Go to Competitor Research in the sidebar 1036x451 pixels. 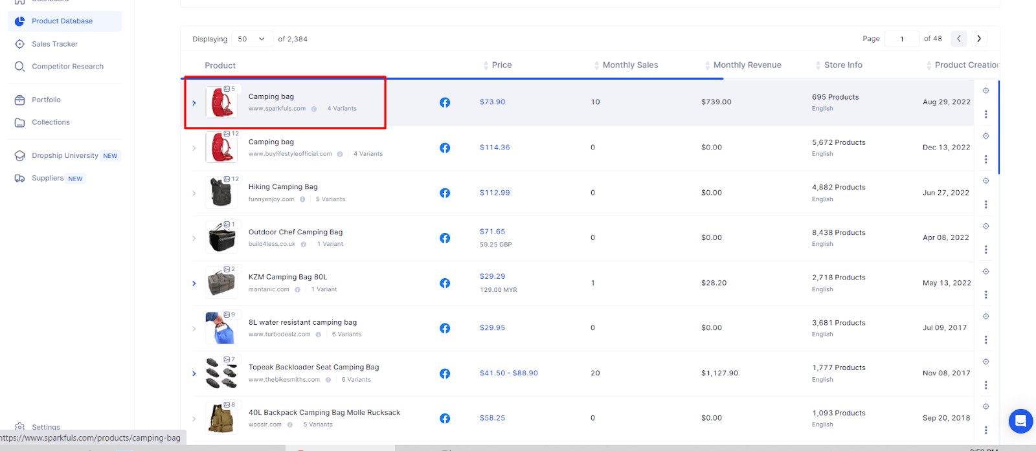point(67,67)
